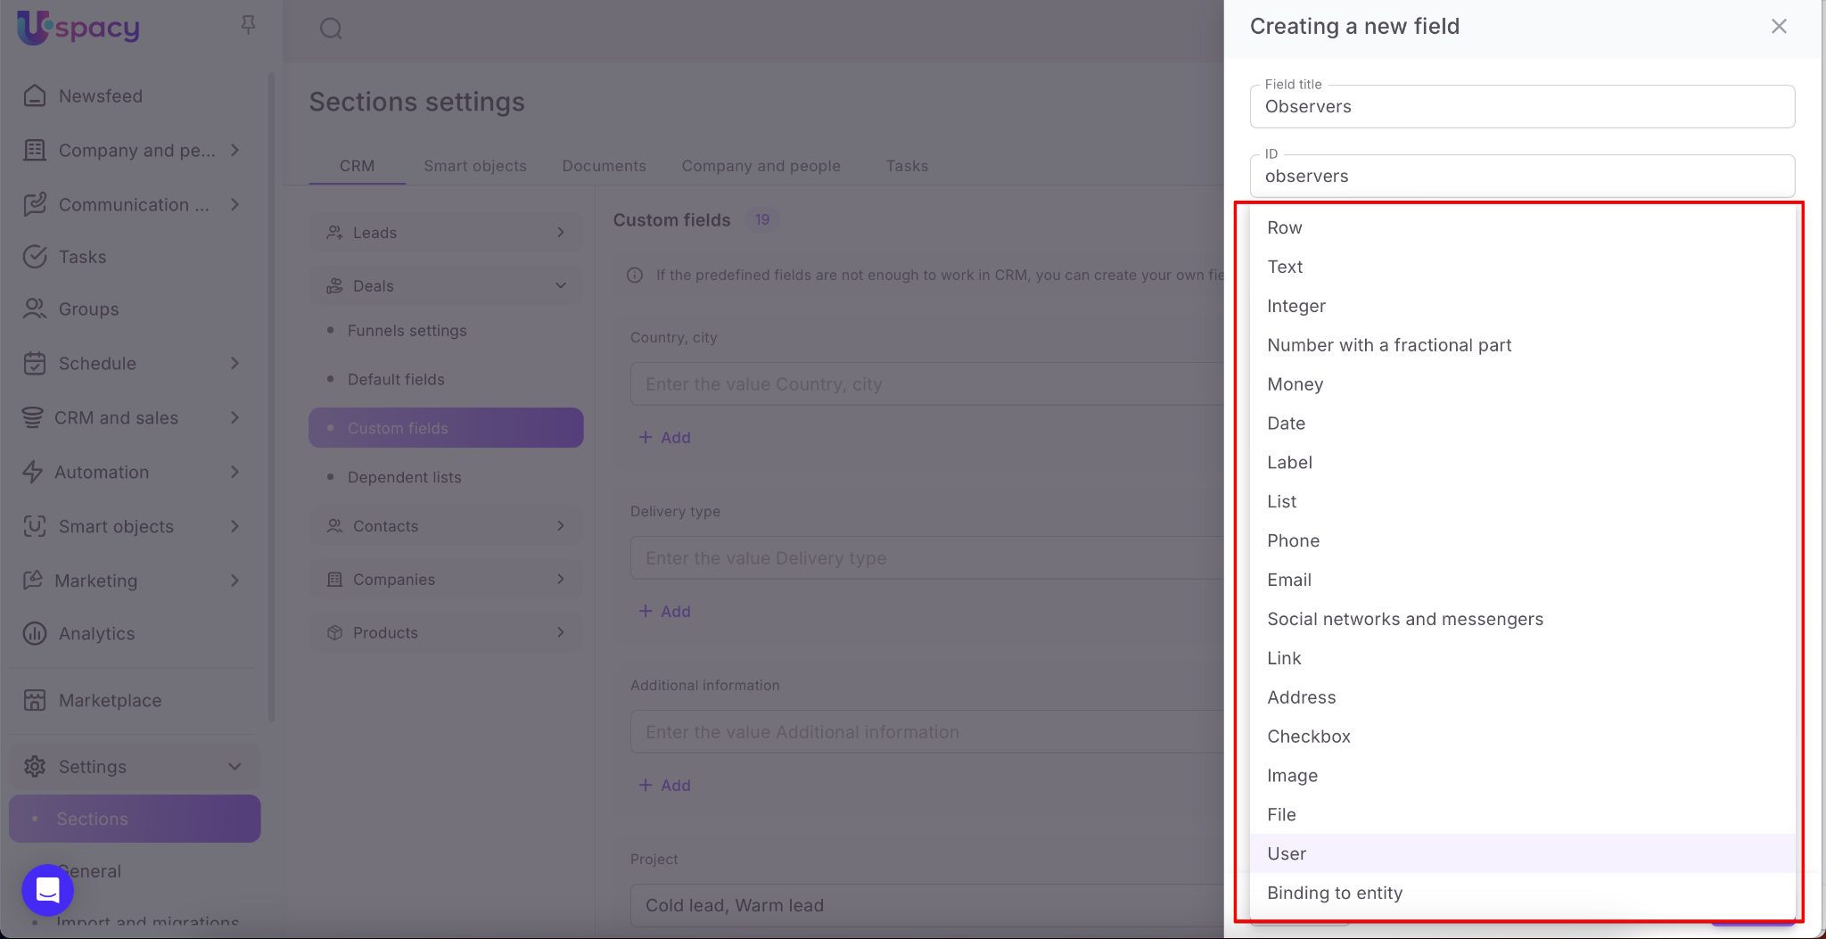Open the chat support bubble icon
This screenshot has height=939, width=1826.
(x=47, y=889)
